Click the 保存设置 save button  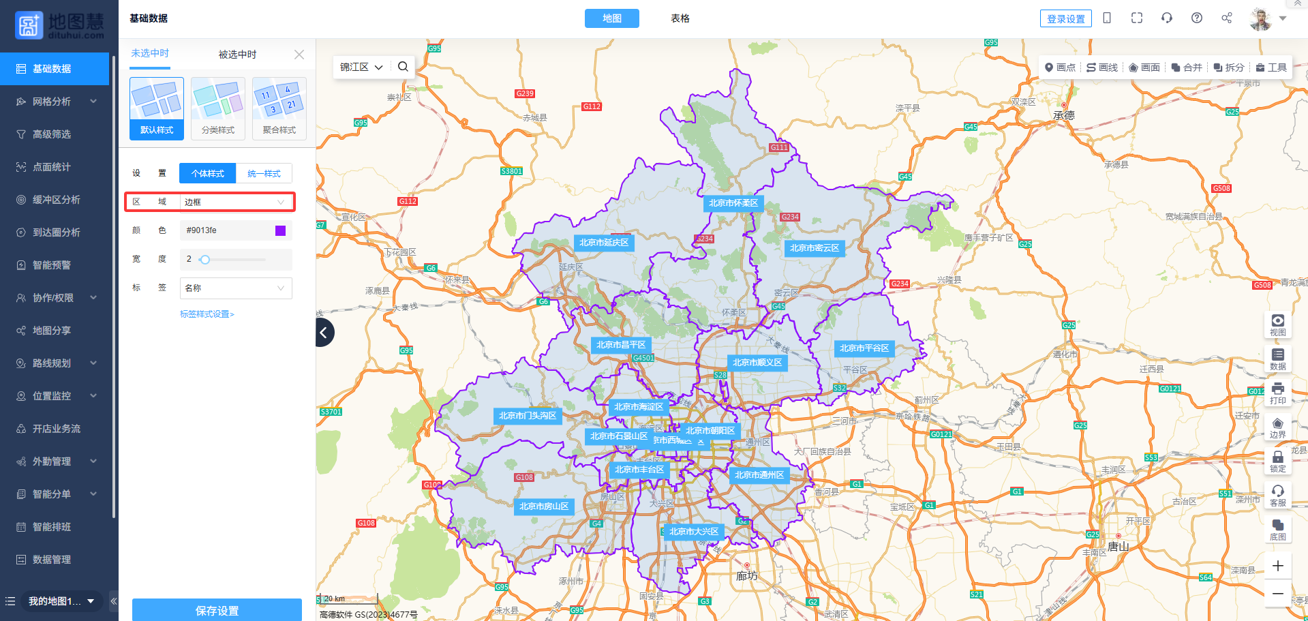(x=217, y=610)
